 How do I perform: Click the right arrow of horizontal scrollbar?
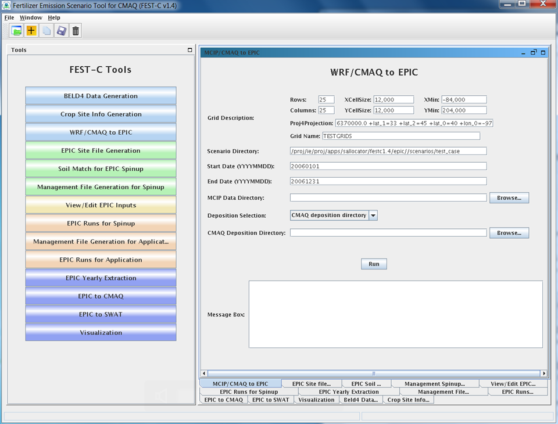point(544,373)
